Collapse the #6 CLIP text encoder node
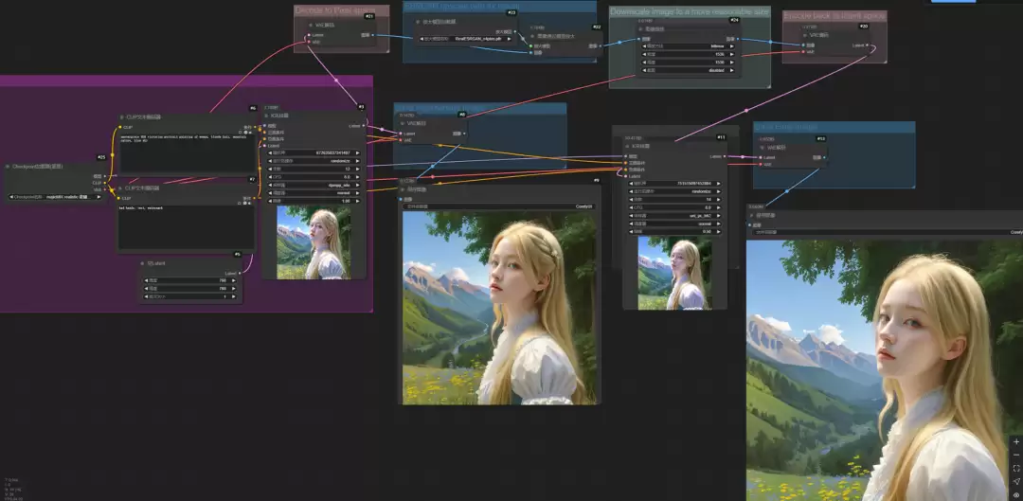Viewport: 1023px width, 501px height. click(x=122, y=116)
